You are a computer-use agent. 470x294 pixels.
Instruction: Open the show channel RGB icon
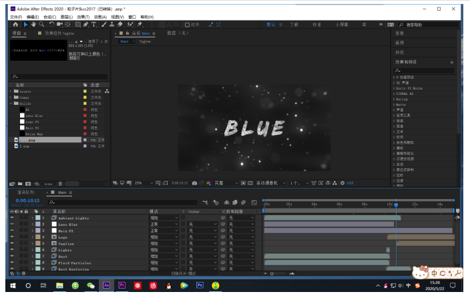point(208,183)
